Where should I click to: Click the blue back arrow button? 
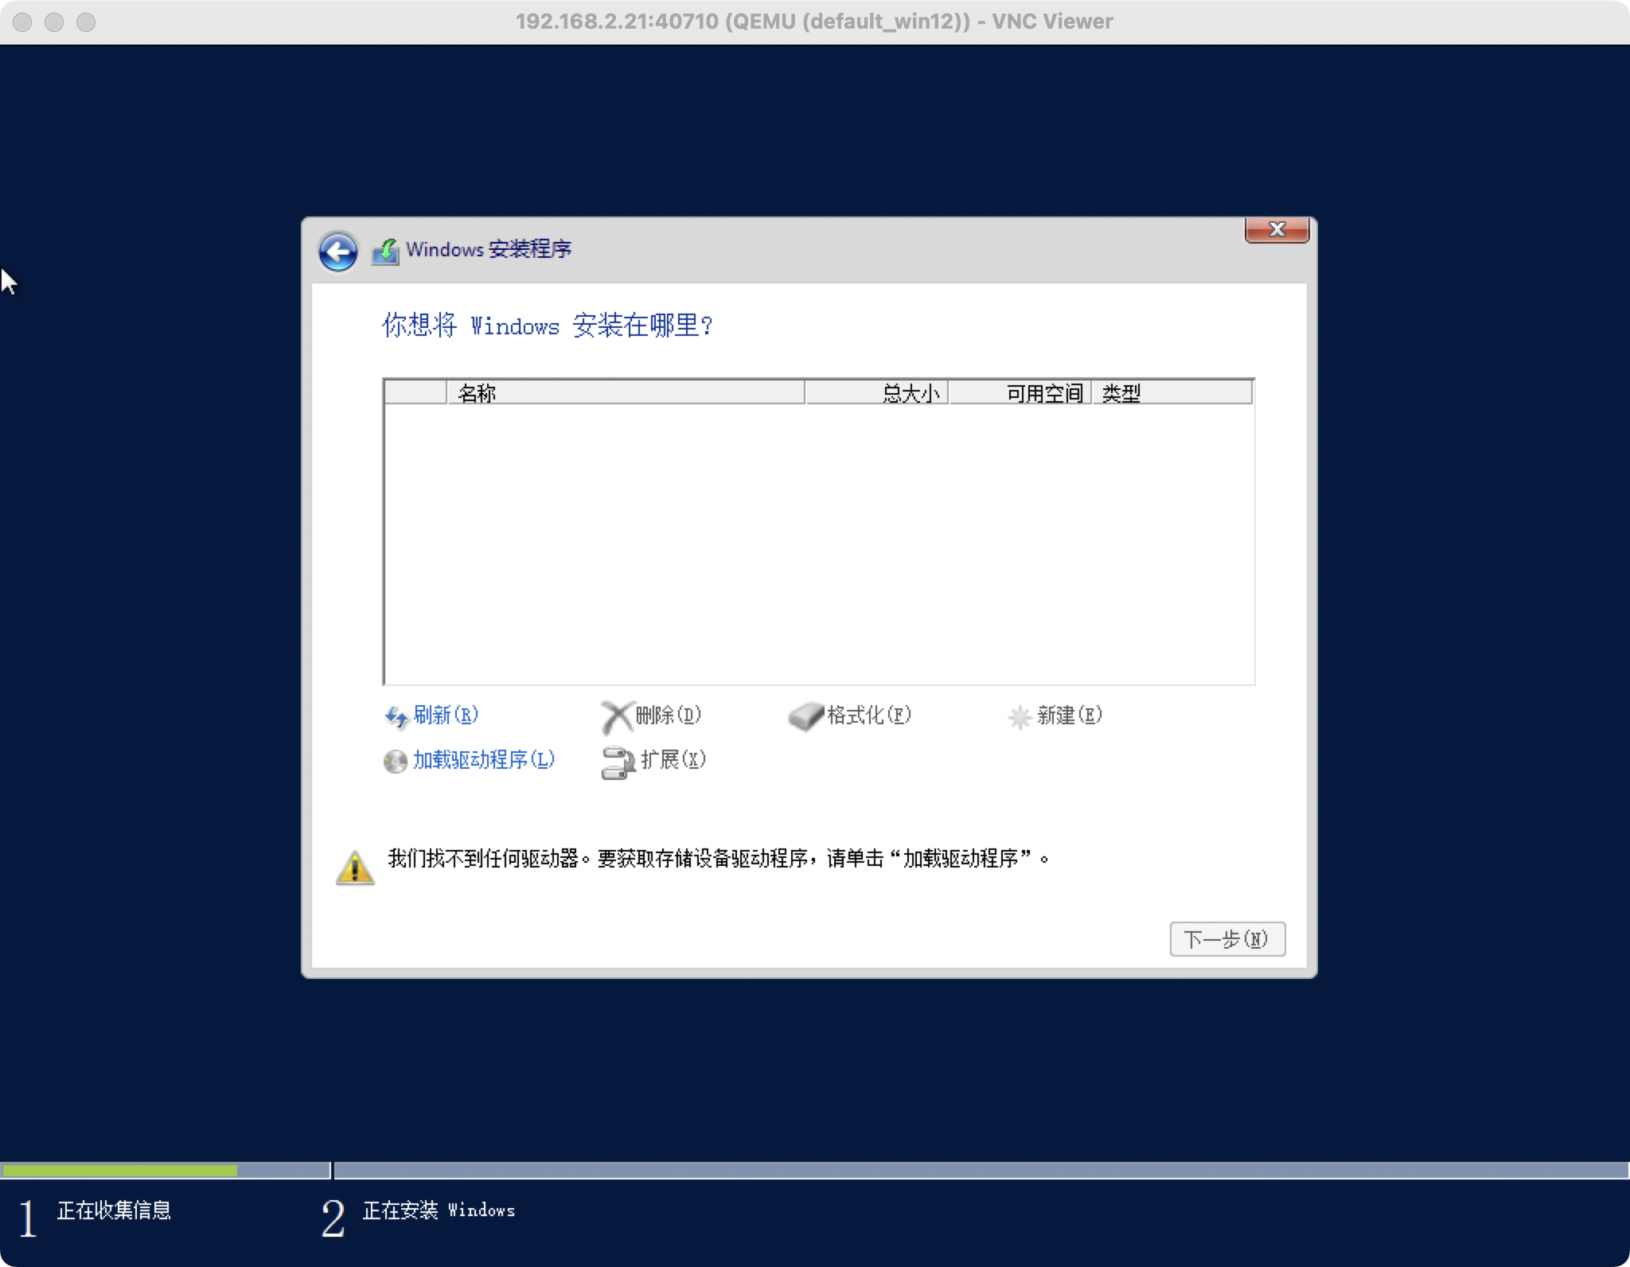pos(337,252)
